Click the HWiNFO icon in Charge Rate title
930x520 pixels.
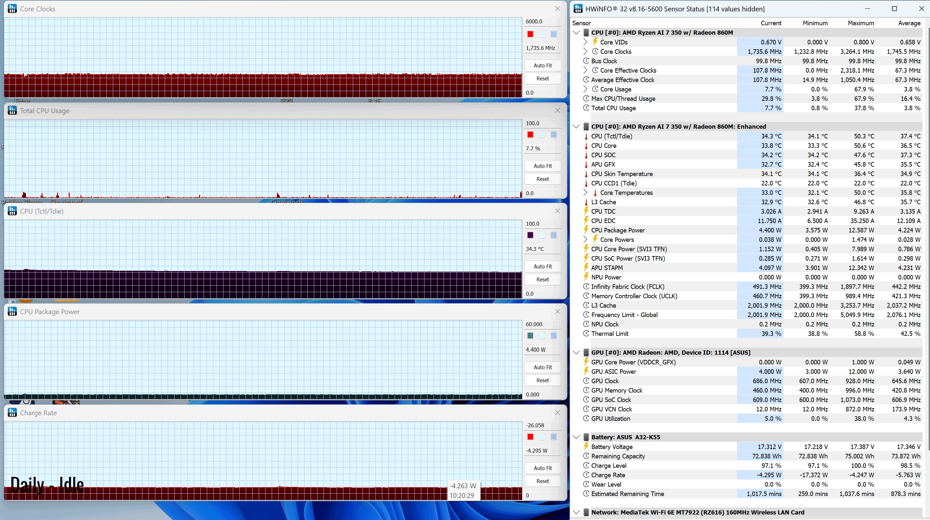click(x=12, y=412)
